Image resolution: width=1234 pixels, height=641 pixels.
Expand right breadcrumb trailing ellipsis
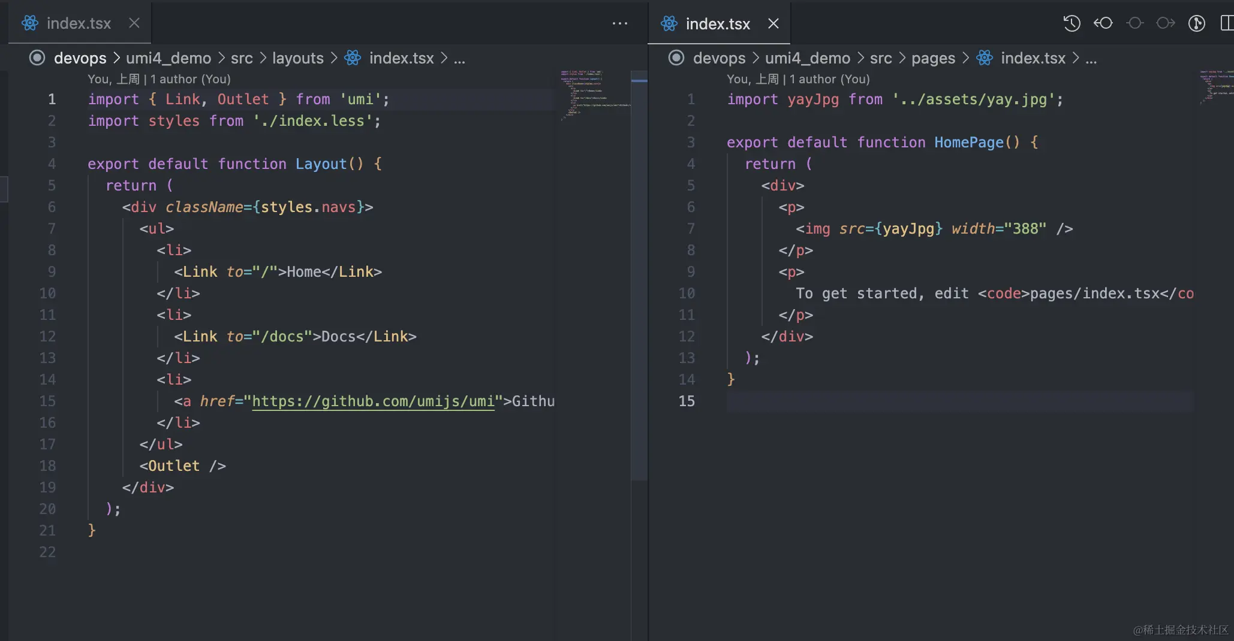pos(1091,59)
